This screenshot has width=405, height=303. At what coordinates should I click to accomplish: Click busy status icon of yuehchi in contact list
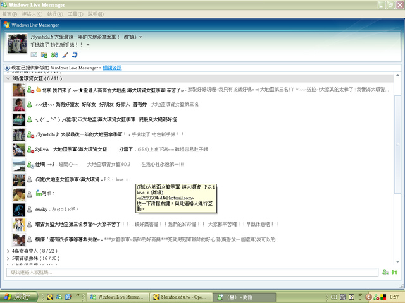(x=30, y=134)
